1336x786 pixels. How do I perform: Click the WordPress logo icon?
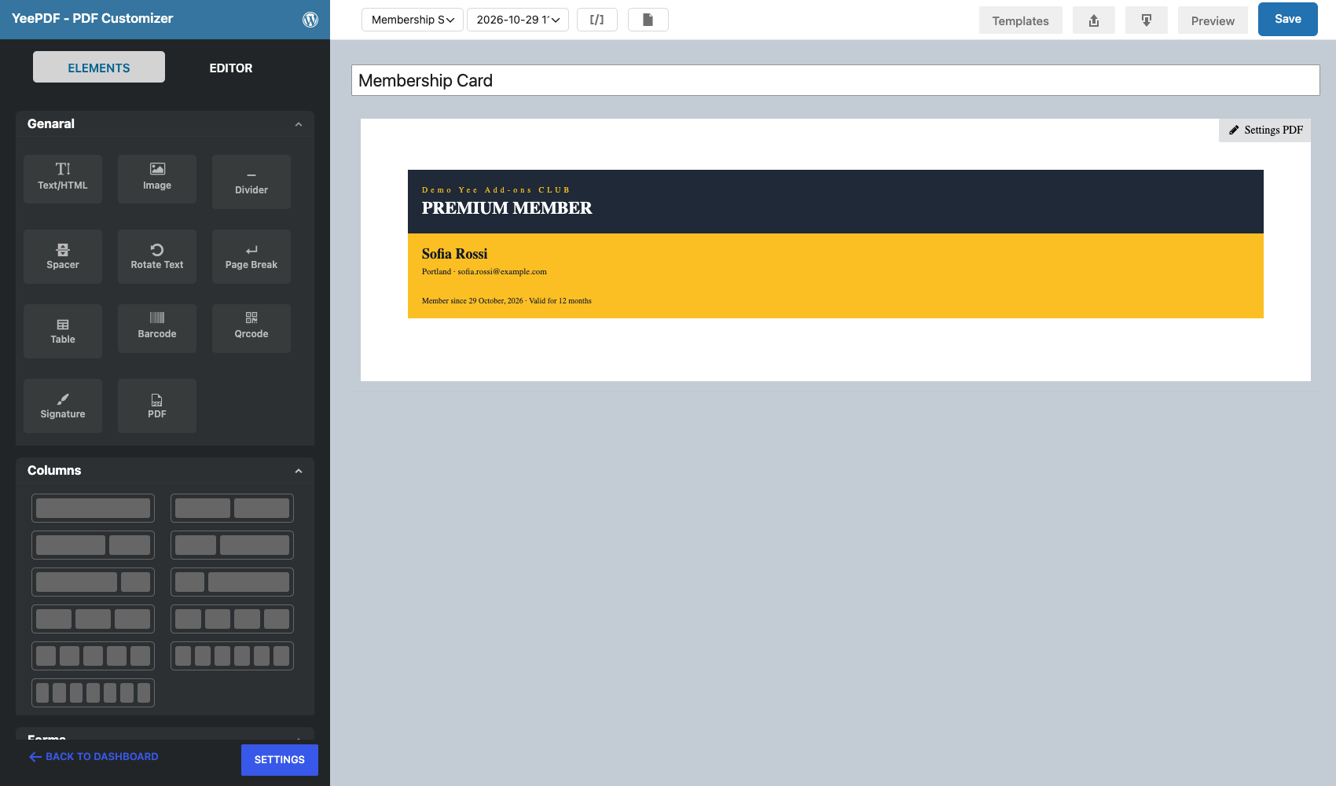310,20
